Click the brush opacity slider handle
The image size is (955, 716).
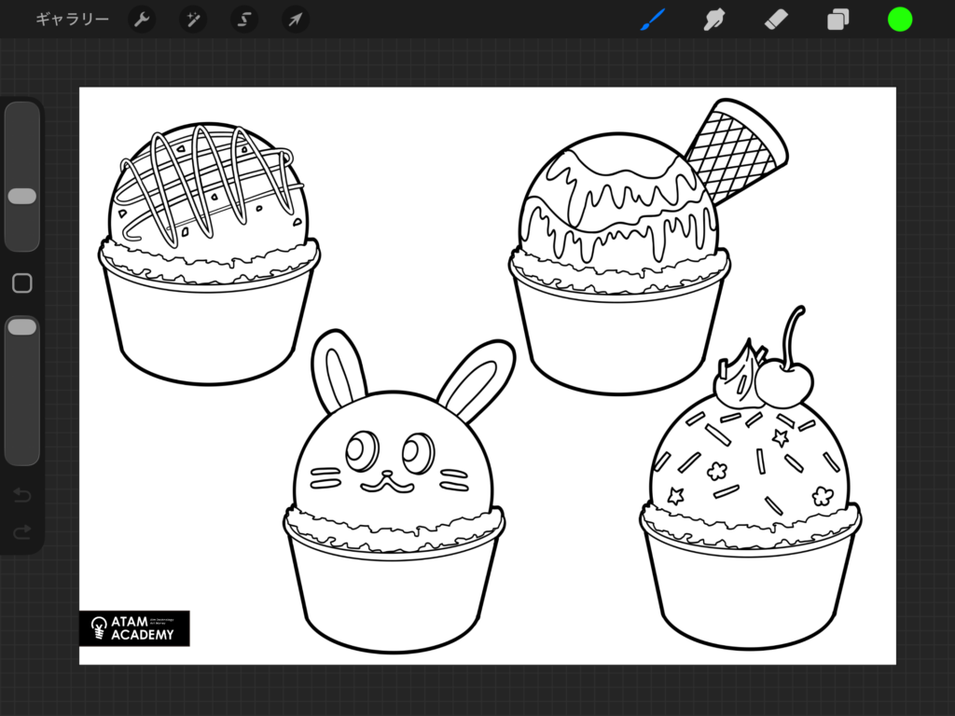21,326
